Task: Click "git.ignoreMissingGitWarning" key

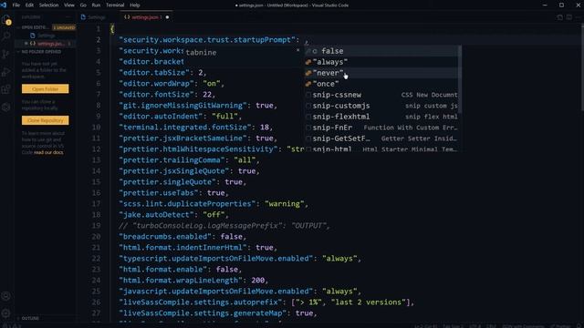Action: pos(182,106)
